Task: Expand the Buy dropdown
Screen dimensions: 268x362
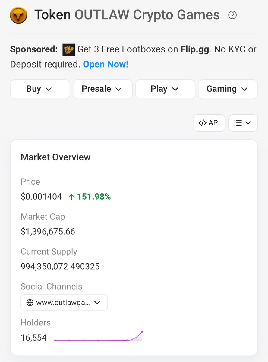Action: coord(40,89)
